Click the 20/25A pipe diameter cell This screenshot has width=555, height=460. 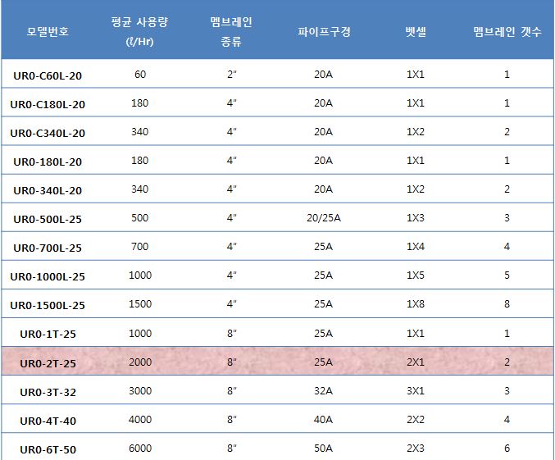323,218
